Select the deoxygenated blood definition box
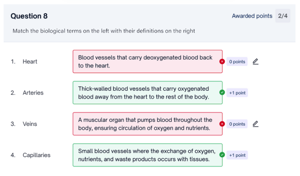300x176 pixels. [x=148, y=62]
